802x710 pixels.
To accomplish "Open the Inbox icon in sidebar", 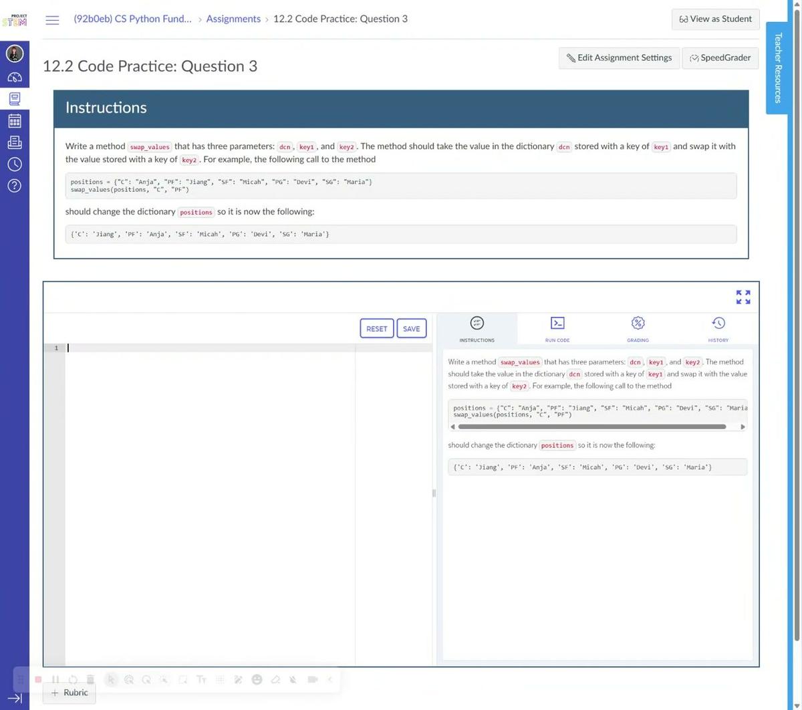I will [x=15, y=142].
